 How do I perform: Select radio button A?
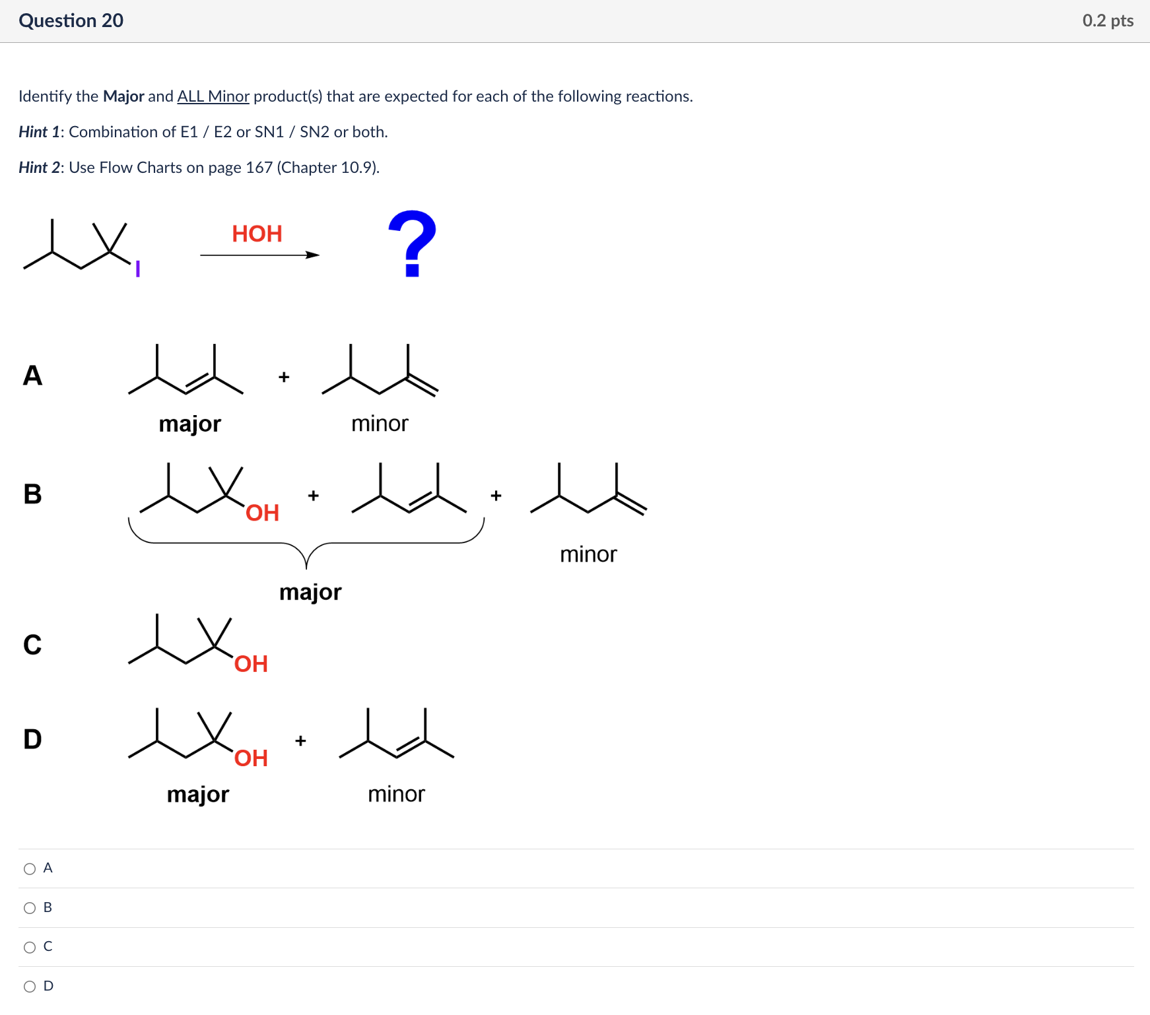click(29, 868)
